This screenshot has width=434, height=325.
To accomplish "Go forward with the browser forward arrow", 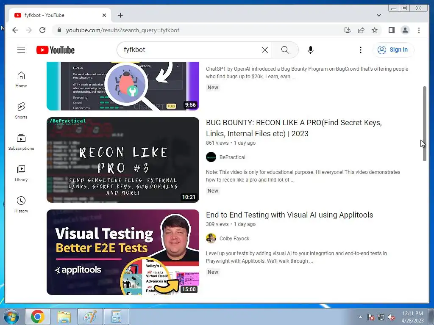I will tap(29, 30).
